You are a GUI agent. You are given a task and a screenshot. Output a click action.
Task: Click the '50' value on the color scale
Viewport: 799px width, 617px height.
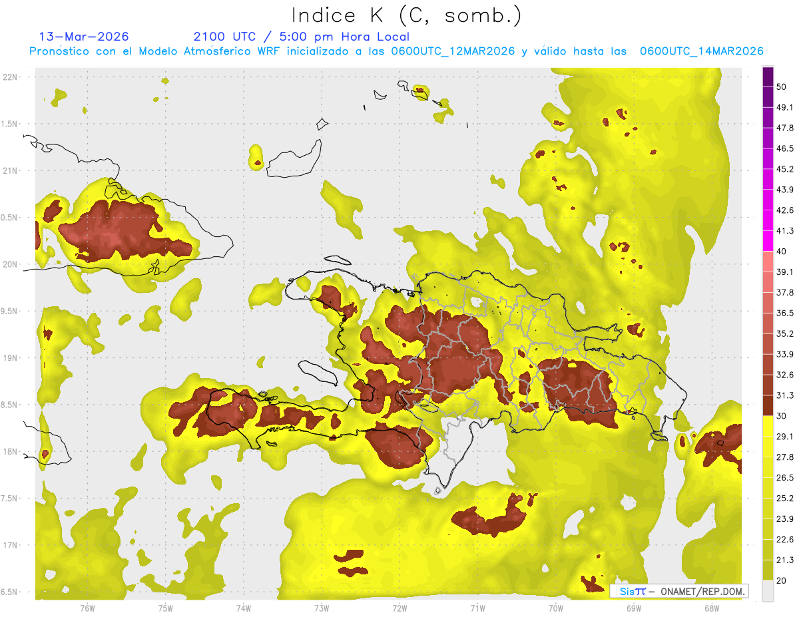pyautogui.click(x=782, y=87)
